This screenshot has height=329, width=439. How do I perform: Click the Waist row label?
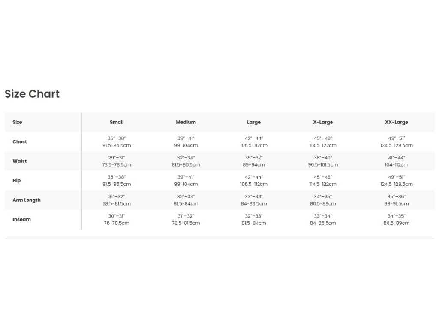(20, 161)
